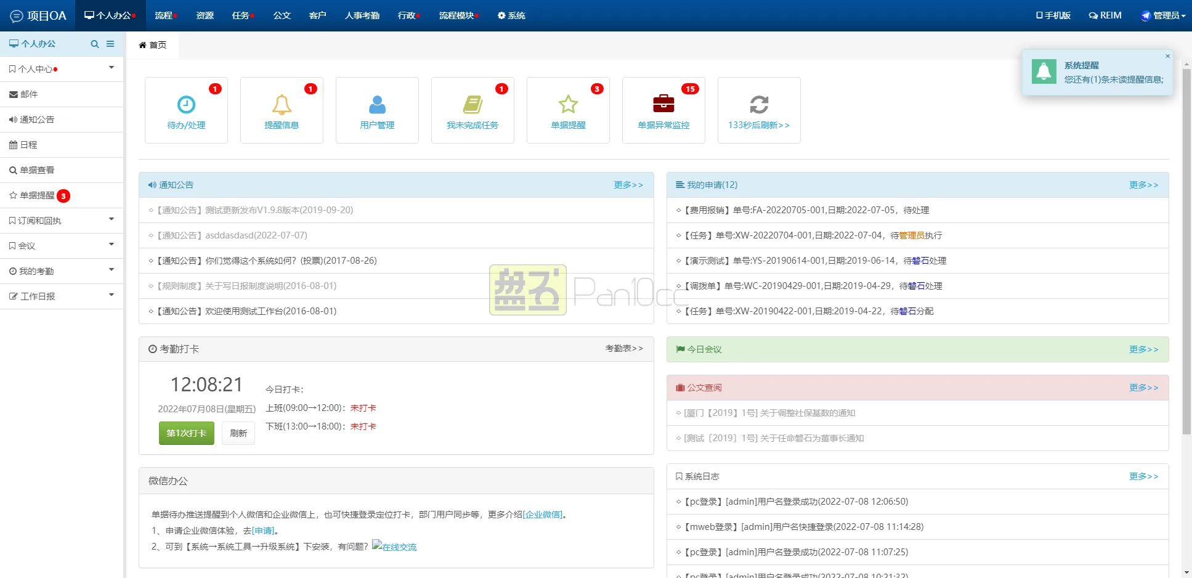Open the 人事考勤 menu
This screenshot has width=1192, height=578.
point(362,15)
